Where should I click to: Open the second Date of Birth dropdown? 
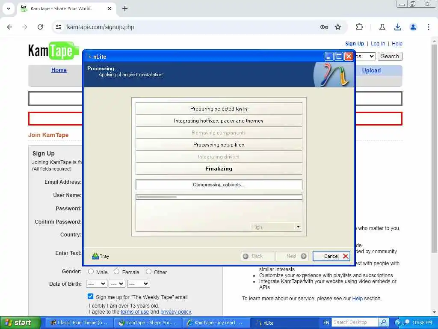point(117,284)
